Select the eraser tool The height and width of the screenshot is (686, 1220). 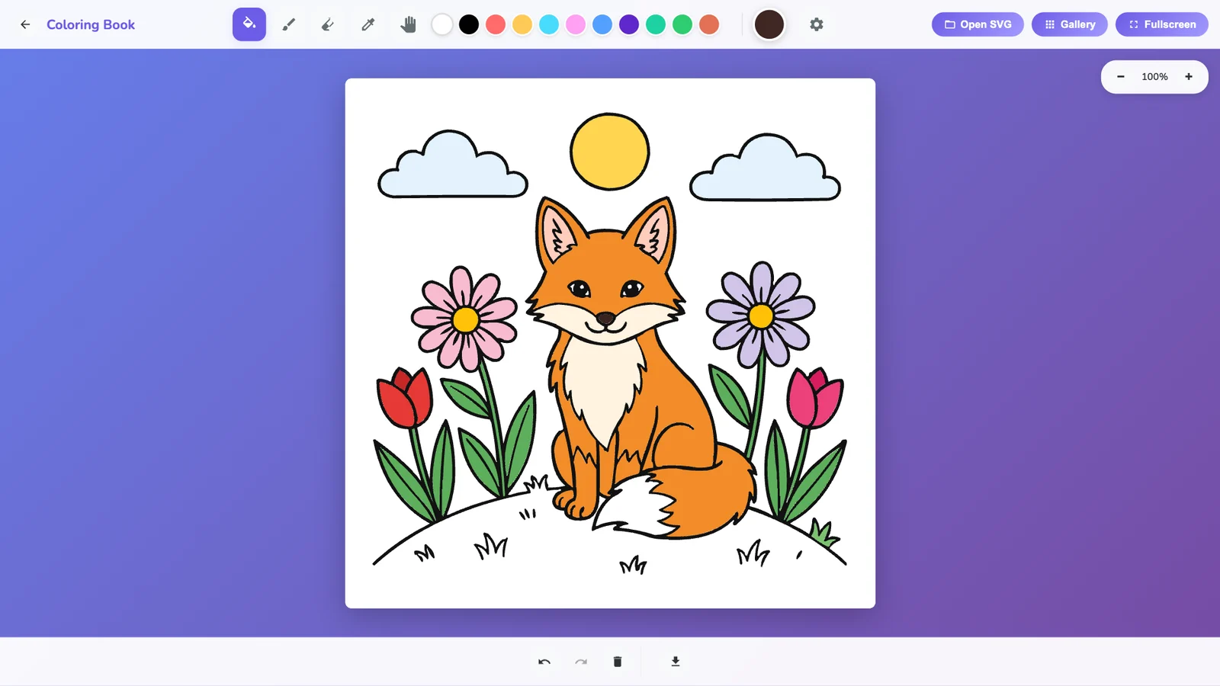[329, 24]
